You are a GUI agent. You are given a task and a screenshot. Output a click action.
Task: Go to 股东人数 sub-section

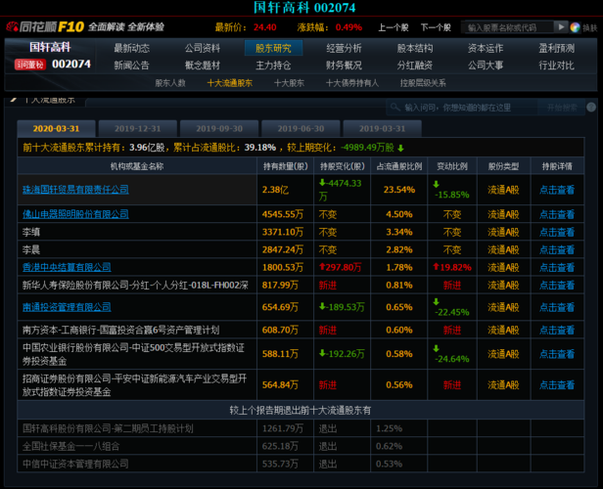click(x=170, y=83)
